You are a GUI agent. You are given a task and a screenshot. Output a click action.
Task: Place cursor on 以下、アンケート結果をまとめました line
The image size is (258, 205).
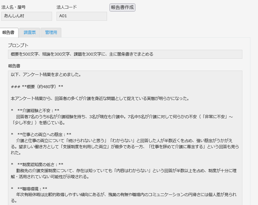[x=46, y=75]
